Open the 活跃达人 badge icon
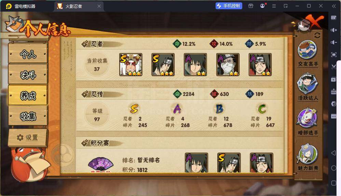 307,84
